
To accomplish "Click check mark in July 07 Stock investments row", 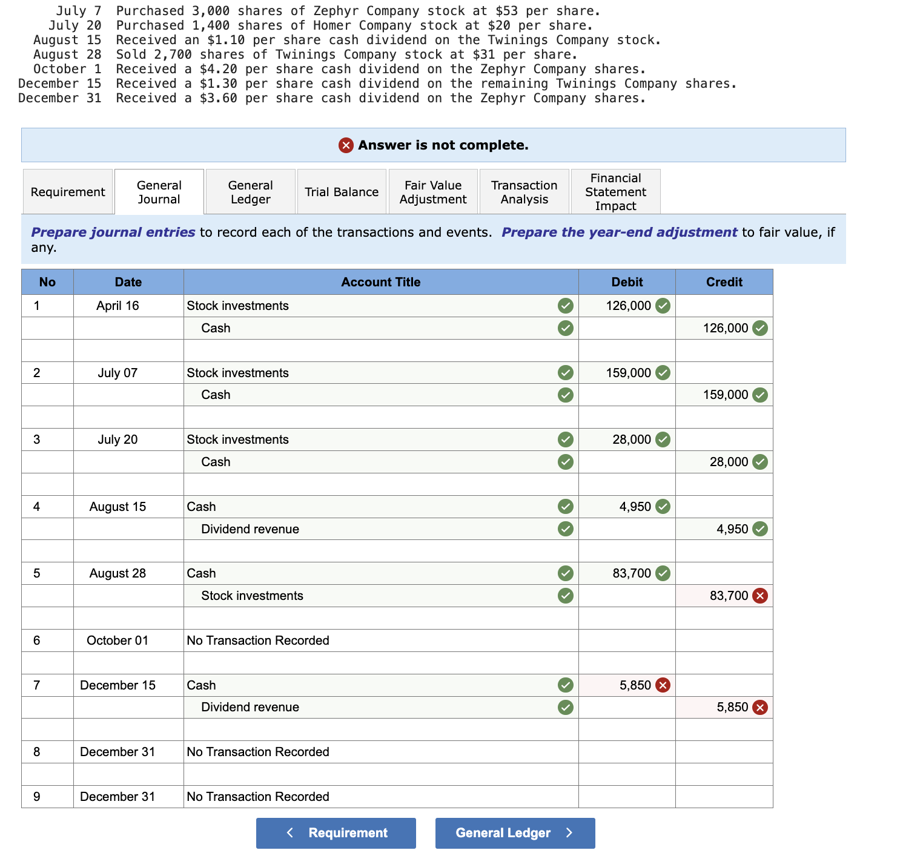I will tap(566, 373).
